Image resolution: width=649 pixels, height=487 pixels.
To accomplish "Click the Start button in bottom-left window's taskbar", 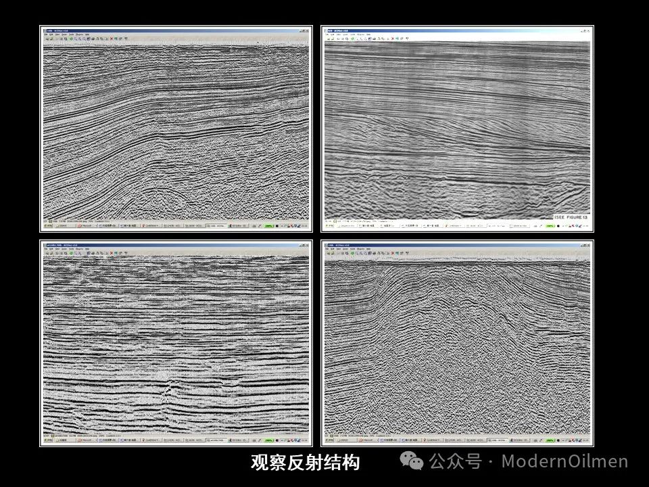I will 48,440.
